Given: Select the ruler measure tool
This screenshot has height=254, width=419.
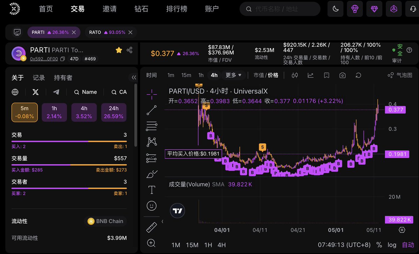Looking at the screenshot, I should pos(152,227).
